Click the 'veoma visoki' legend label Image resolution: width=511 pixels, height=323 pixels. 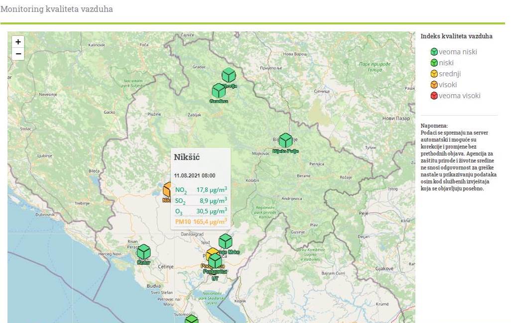460,96
